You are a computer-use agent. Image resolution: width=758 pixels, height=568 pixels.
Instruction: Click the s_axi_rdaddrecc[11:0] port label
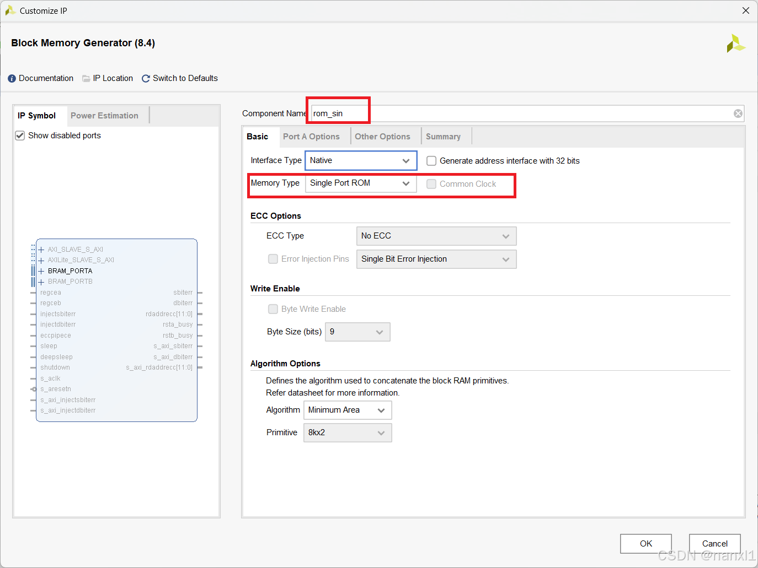(159, 367)
